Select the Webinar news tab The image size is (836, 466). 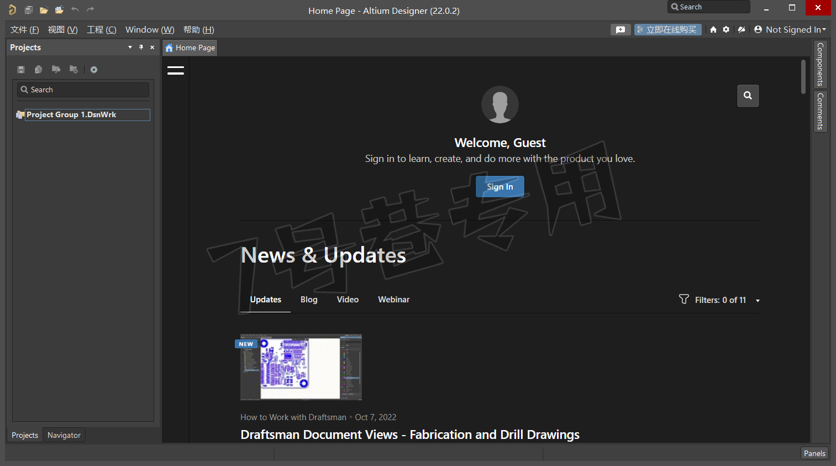394,300
